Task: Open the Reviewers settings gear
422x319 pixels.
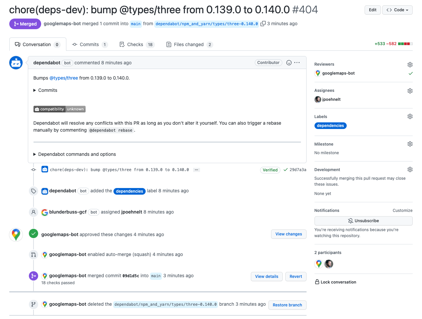Action: tap(410, 64)
